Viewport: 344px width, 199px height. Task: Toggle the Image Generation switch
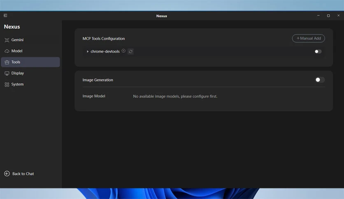[320, 80]
